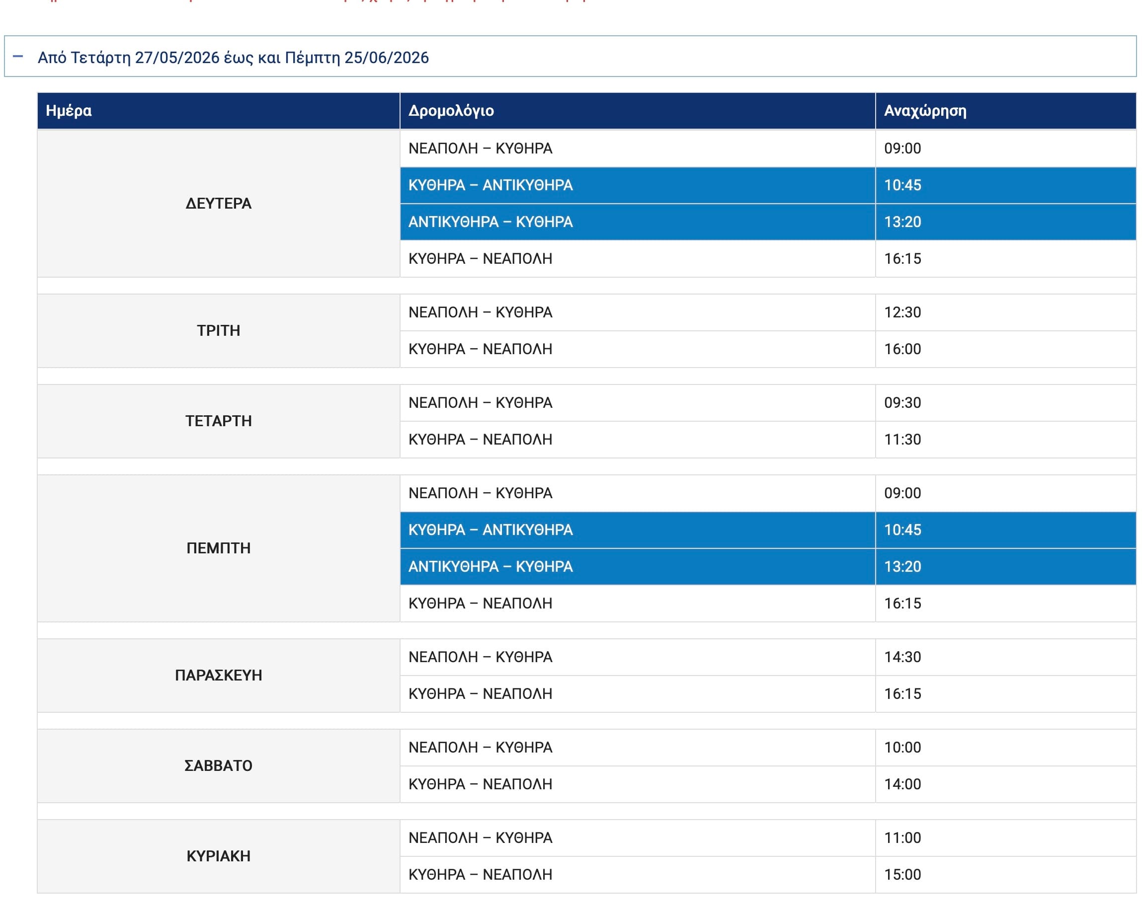Click Sunday's 15:00 departure time

(x=902, y=875)
